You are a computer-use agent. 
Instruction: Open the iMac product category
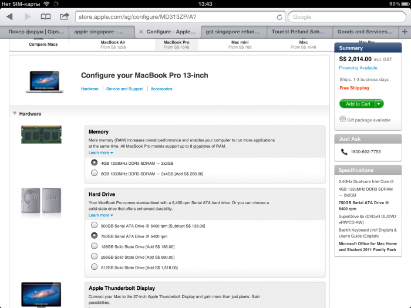click(304, 45)
